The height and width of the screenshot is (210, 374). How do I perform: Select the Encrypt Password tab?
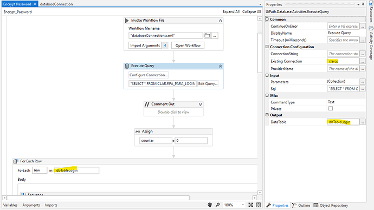[17, 4]
